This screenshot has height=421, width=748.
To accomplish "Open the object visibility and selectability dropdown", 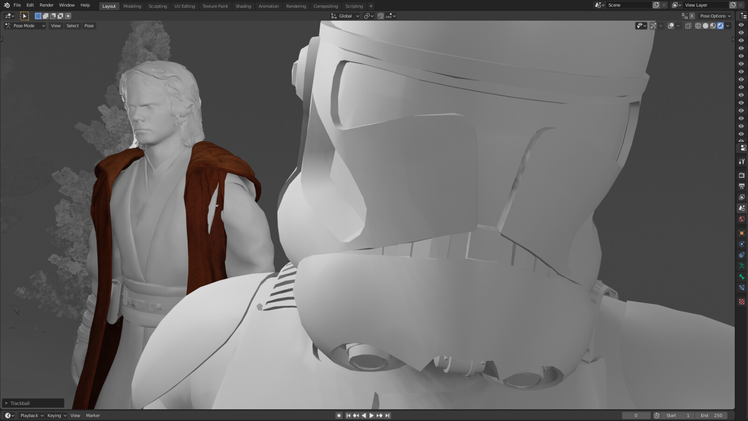I will [641, 26].
